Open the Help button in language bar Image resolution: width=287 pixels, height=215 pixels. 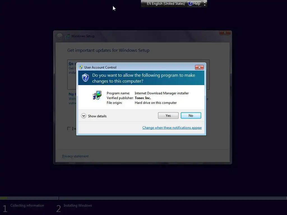tap(194, 4)
